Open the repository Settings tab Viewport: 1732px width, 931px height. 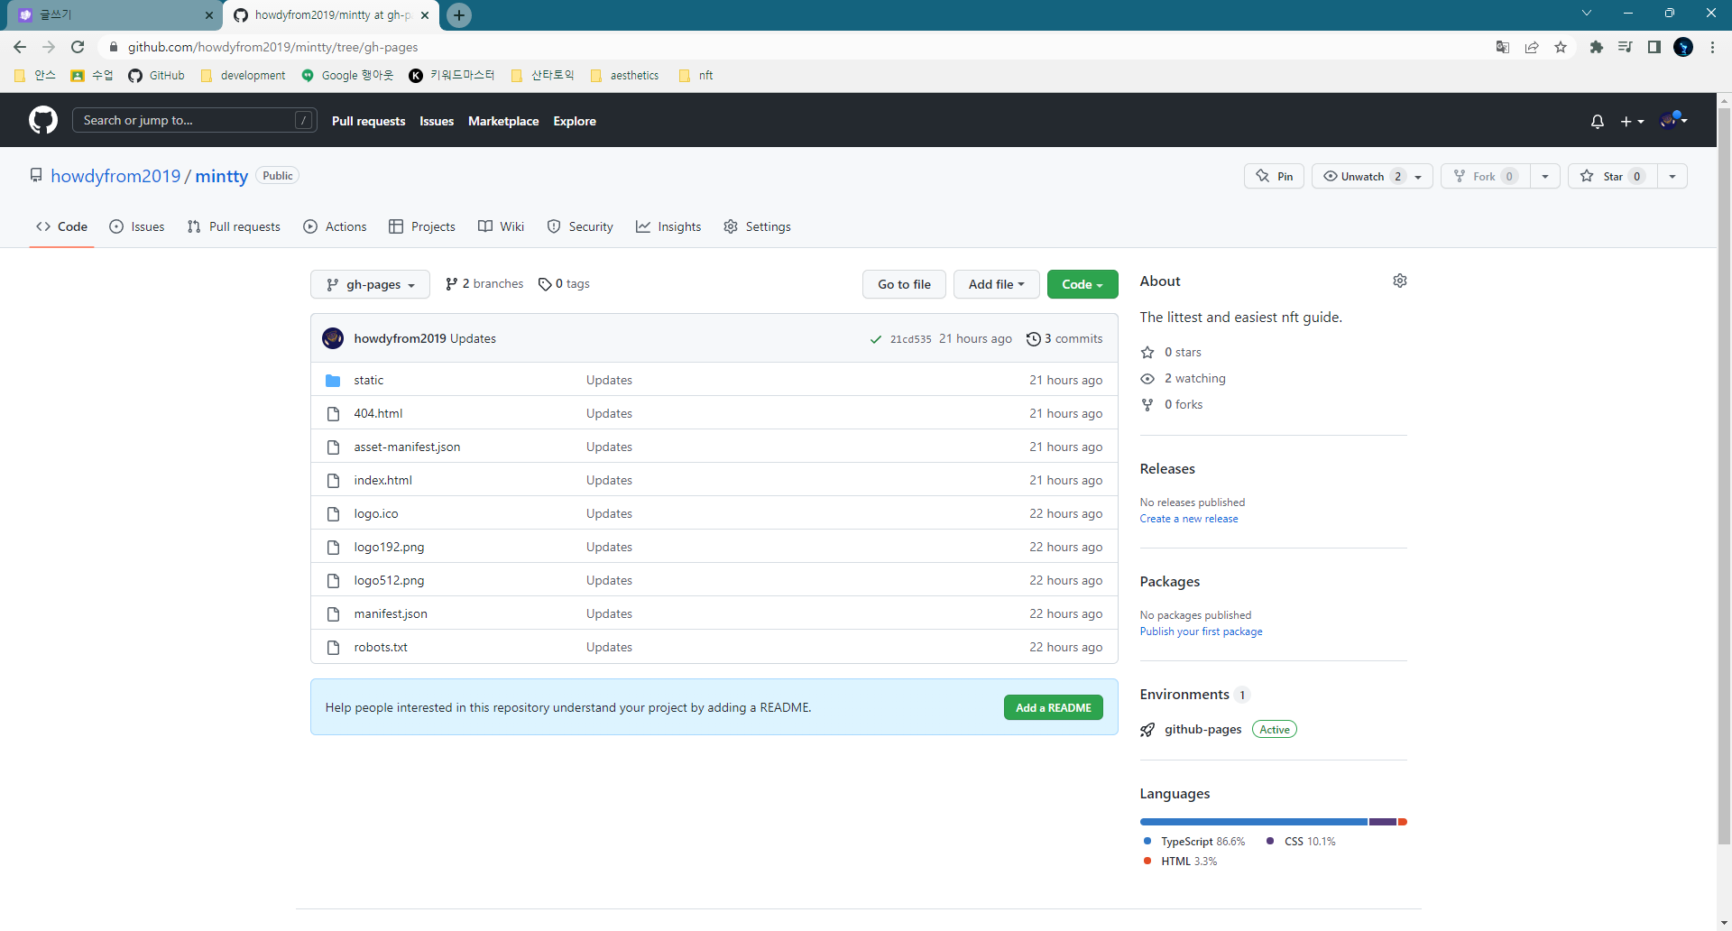758,226
